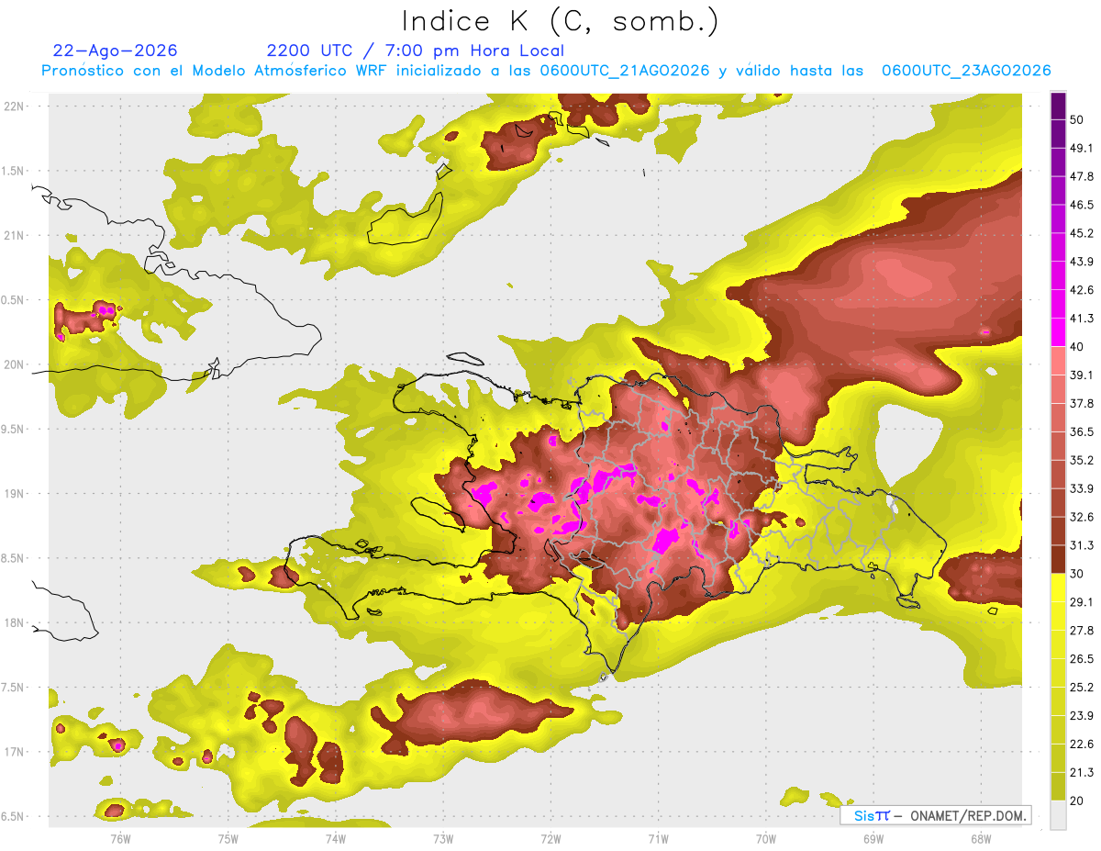1101x851 pixels.
Task: Click the '75W' longitude label
Action: (x=228, y=839)
